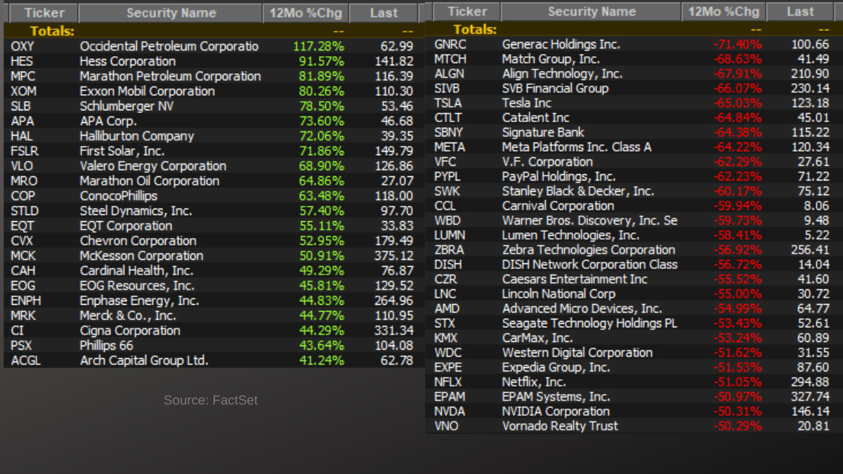Click V.F. Corporation name
This screenshot has height=474, width=843.
[547, 162]
